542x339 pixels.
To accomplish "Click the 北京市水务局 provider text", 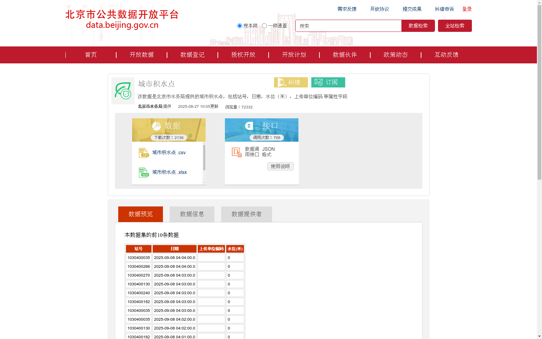I will pyautogui.click(x=150, y=106).
